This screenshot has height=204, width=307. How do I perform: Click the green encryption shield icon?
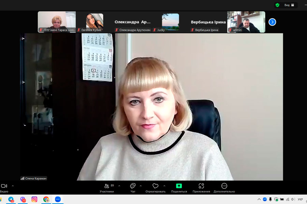[277, 5]
